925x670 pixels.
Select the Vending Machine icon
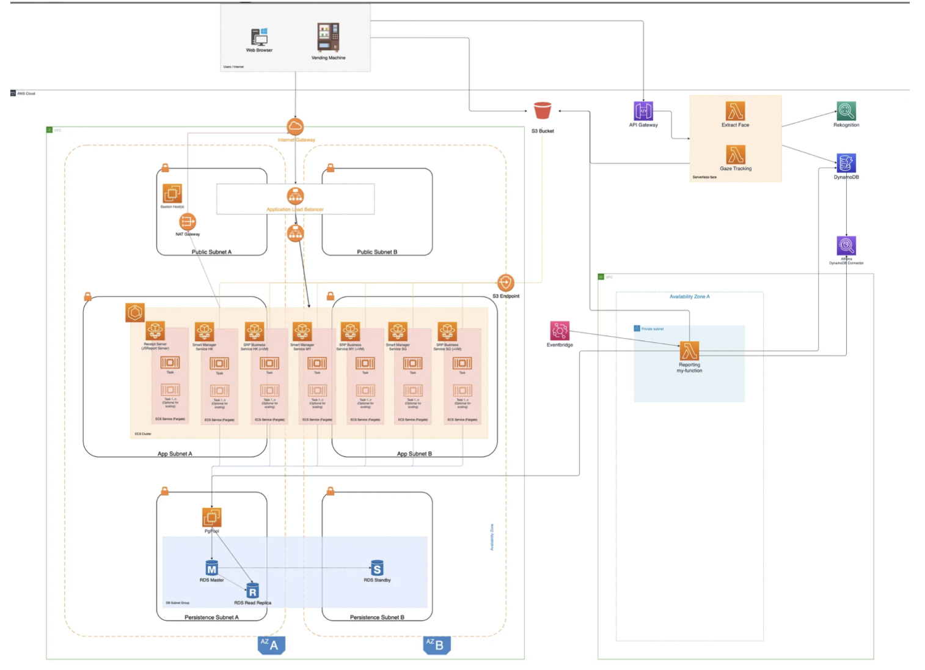328,37
